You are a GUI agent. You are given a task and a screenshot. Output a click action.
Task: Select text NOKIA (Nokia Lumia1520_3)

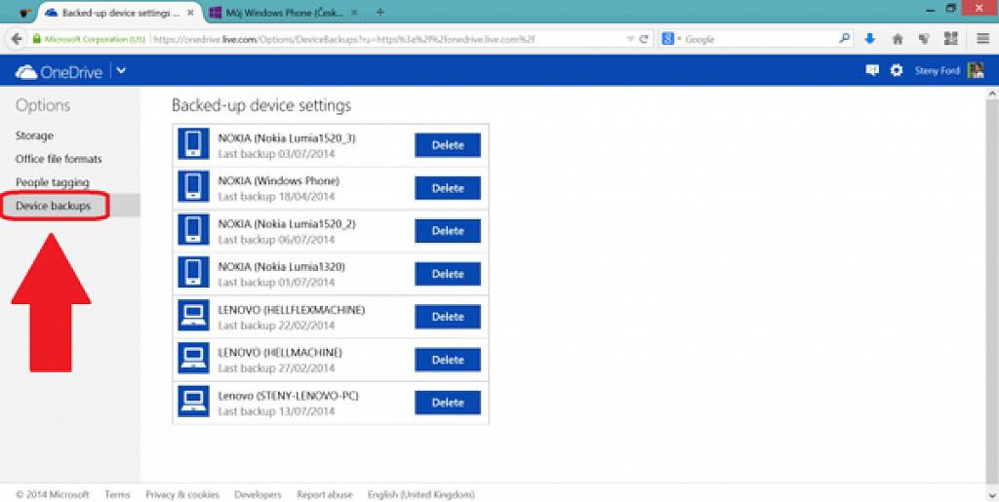pos(287,138)
